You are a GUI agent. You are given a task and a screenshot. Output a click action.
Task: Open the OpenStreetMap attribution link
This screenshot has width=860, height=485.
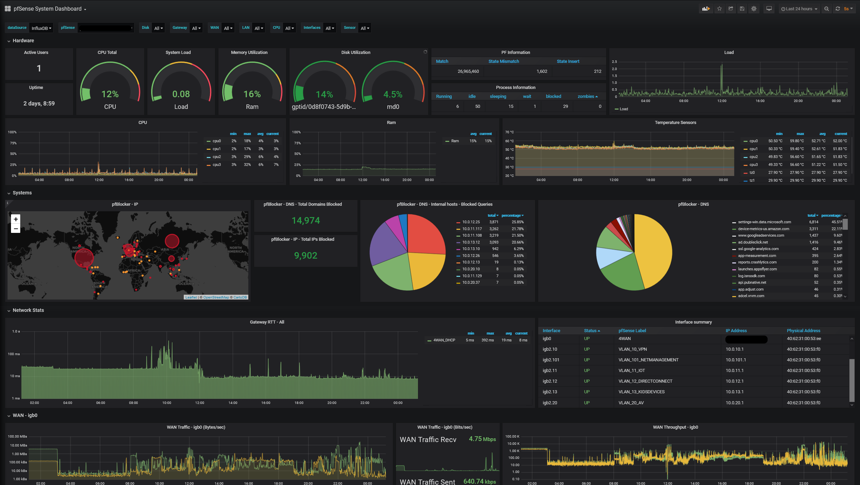(x=216, y=297)
